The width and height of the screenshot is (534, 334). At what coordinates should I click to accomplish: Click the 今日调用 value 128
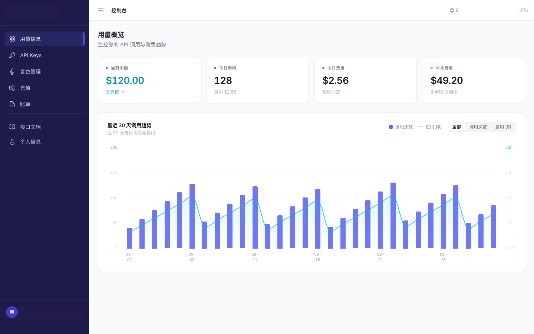pos(223,81)
